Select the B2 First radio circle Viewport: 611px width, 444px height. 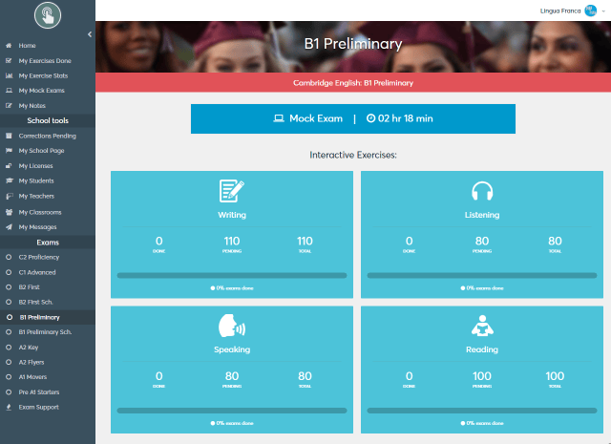tap(9, 287)
